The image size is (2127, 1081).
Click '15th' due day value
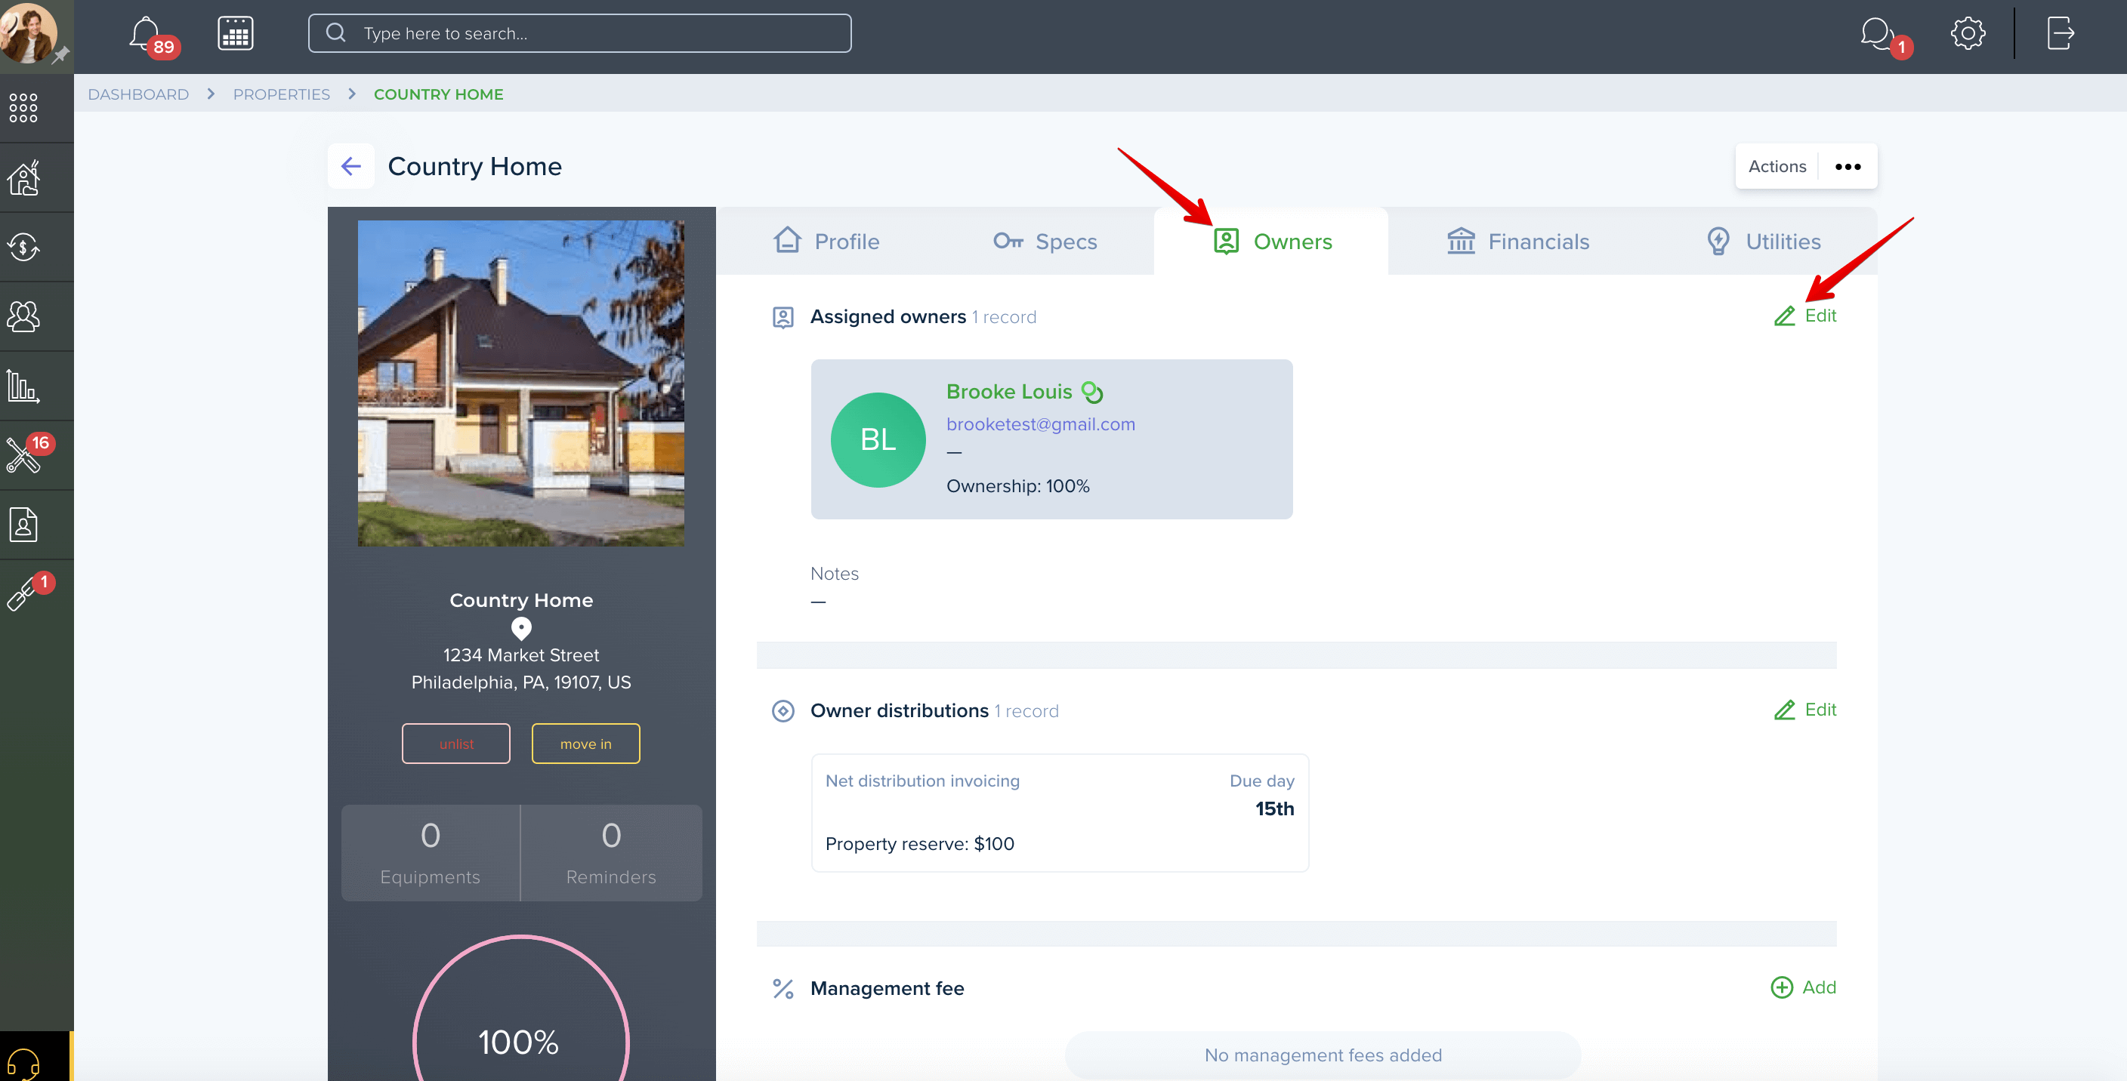[x=1274, y=808]
